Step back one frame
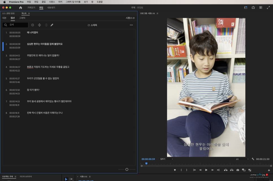The image size is (273, 181). pos(200,170)
